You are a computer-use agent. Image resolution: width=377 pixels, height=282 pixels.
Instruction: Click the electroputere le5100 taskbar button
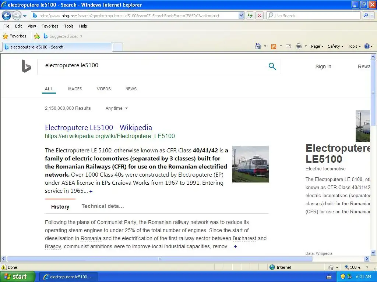click(68, 277)
